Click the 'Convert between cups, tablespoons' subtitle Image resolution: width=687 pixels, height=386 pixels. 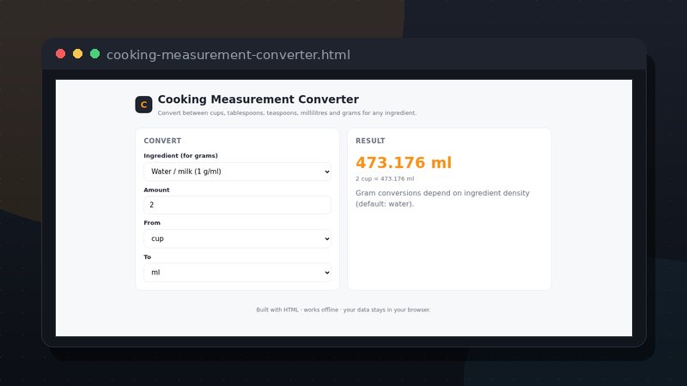tap(287, 113)
